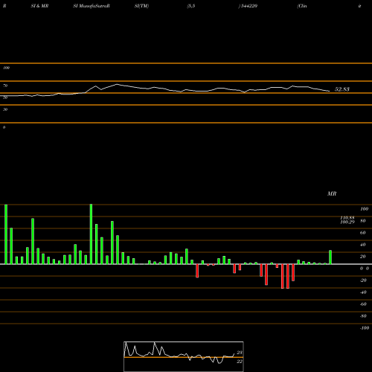This screenshot has width=372, height=372.
Task: Click MR axis label 100 on right
Action: click(364, 209)
